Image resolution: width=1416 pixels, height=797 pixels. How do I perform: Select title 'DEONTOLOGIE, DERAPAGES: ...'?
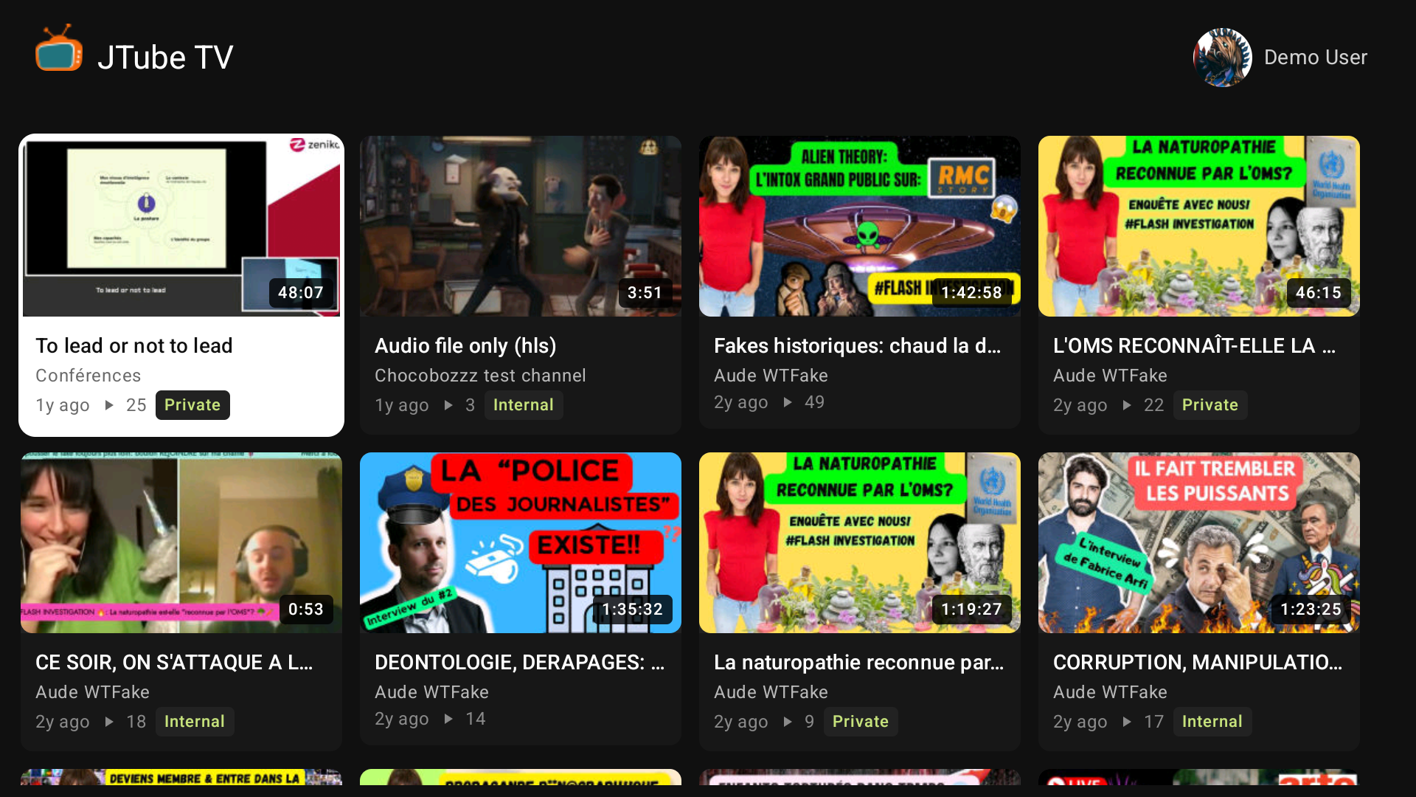click(x=520, y=663)
